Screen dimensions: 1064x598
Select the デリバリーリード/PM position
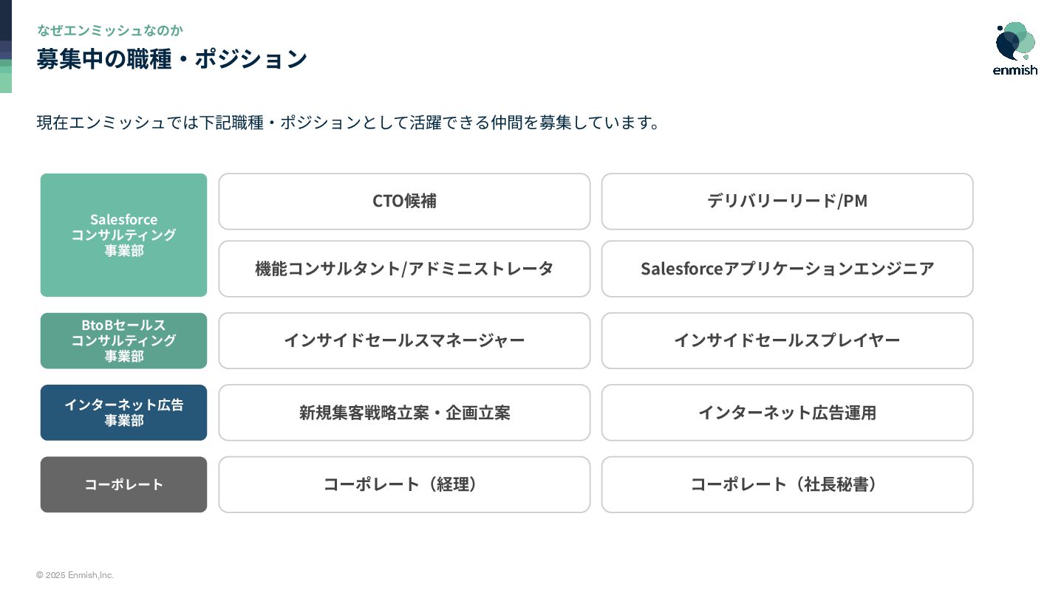(x=787, y=202)
